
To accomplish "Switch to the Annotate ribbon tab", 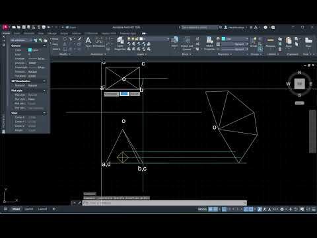I will (29, 34).
